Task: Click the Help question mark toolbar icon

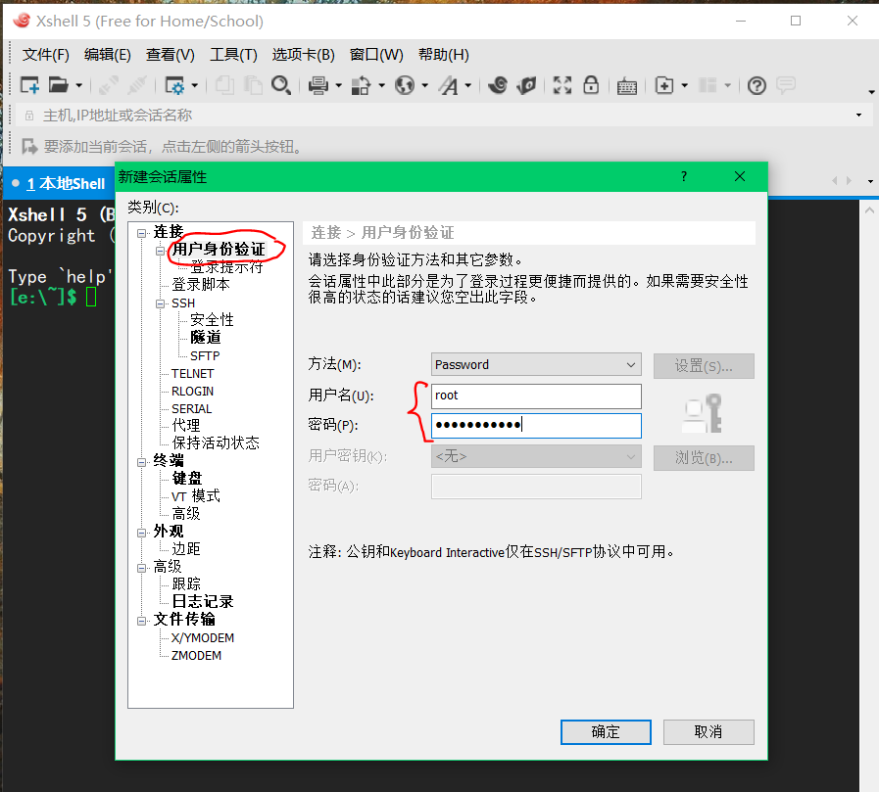Action: pos(757,86)
